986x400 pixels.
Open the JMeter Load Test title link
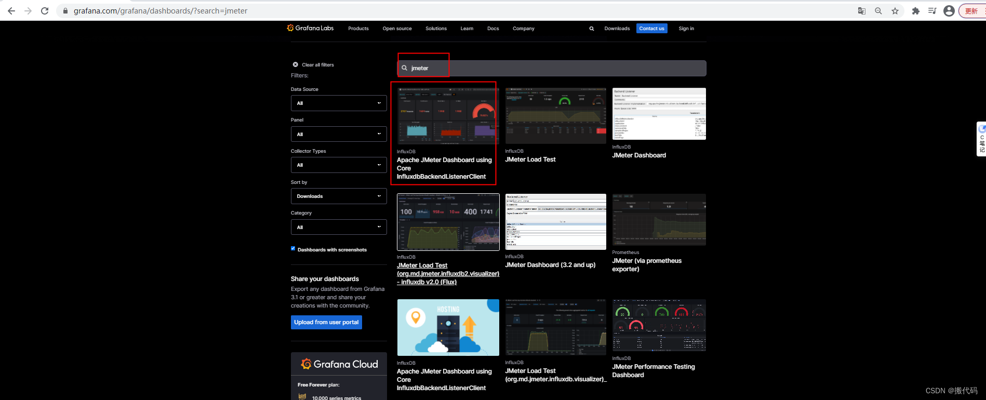pyautogui.click(x=530, y=159)
